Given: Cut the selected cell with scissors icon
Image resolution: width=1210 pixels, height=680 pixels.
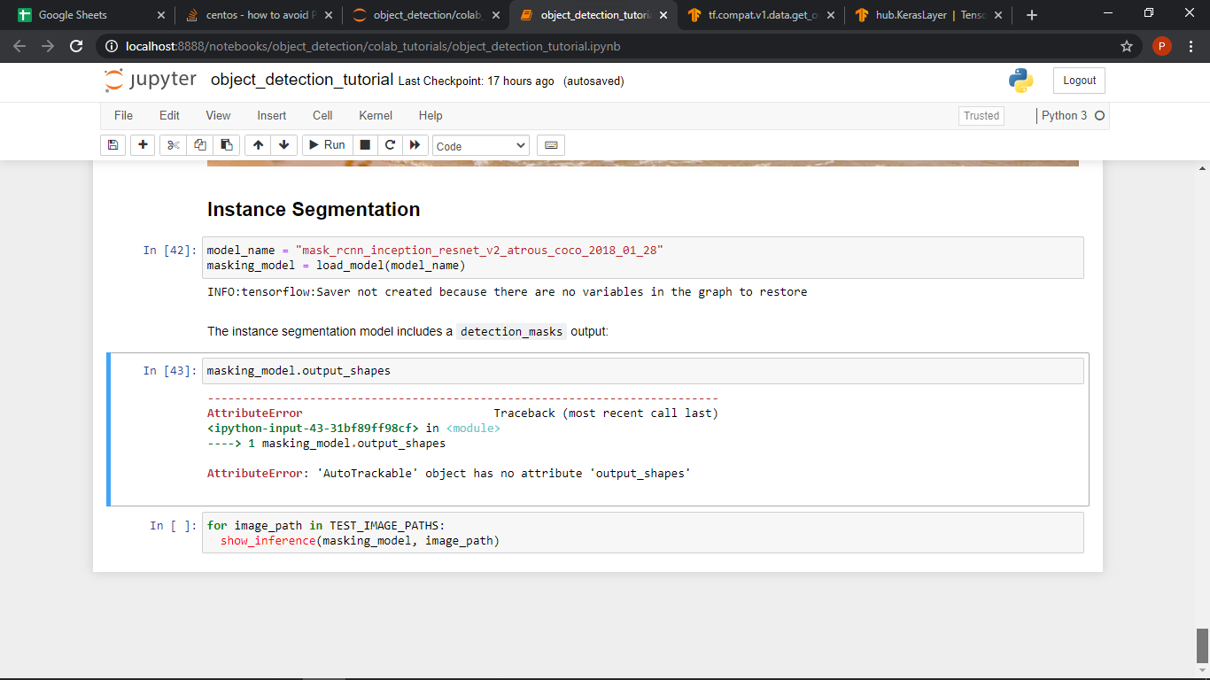Looking at the screenshot, I should [173, 144].
